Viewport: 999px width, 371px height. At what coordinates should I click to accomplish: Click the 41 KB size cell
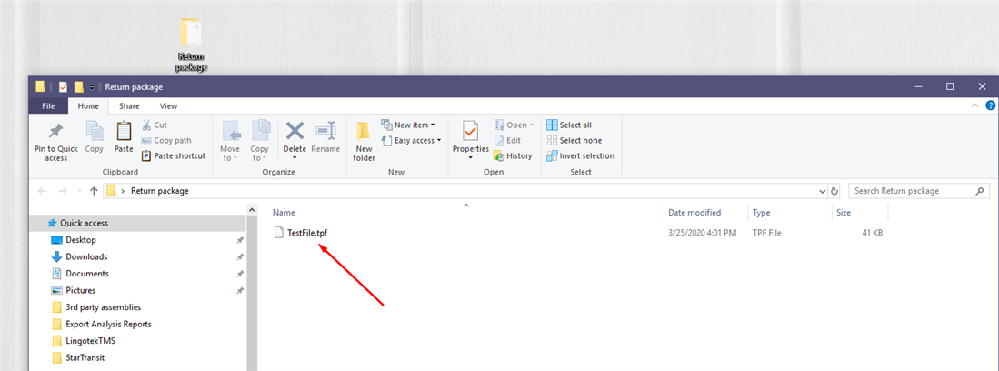click(873, 233)
